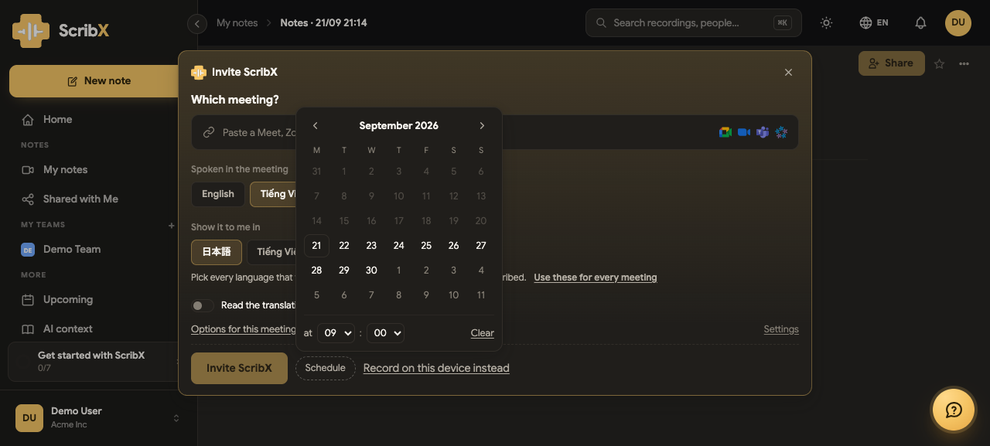The height and width of the screenshot is (446, 990).
Task: Toggle Read the translation switch
Action: [203, 306]
